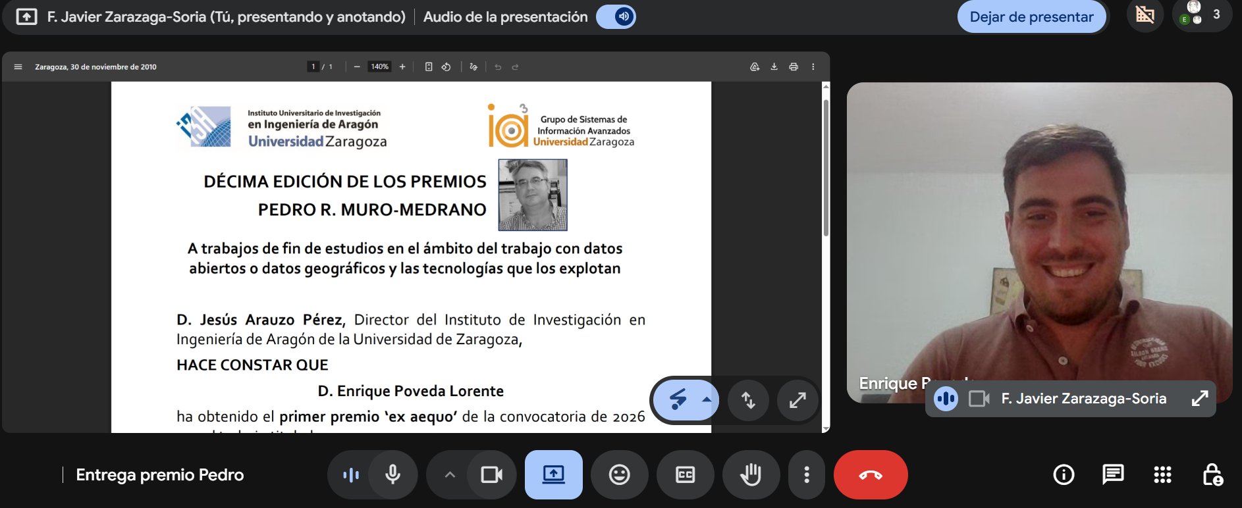This screenshot has width=1242, height=508.
Task: Open the activities grid icon
Action: click(x=1162, y=474)
